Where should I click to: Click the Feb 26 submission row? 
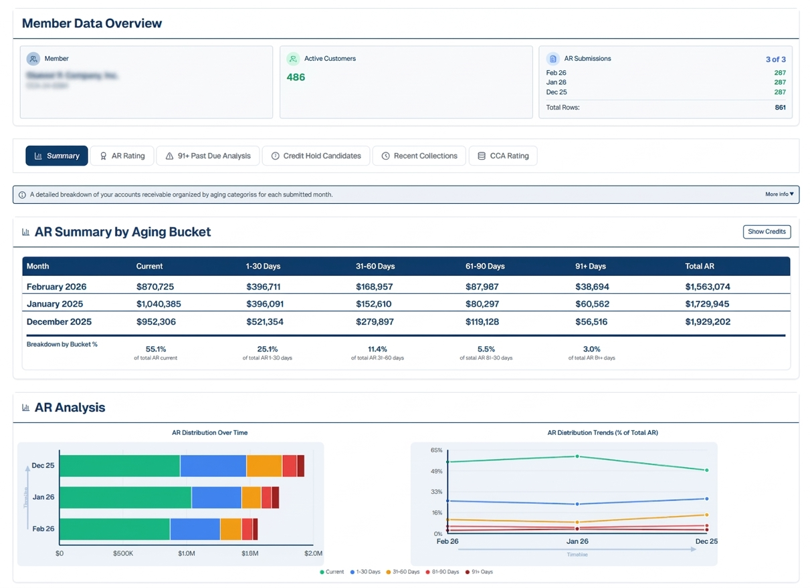(x=666, y=73)
